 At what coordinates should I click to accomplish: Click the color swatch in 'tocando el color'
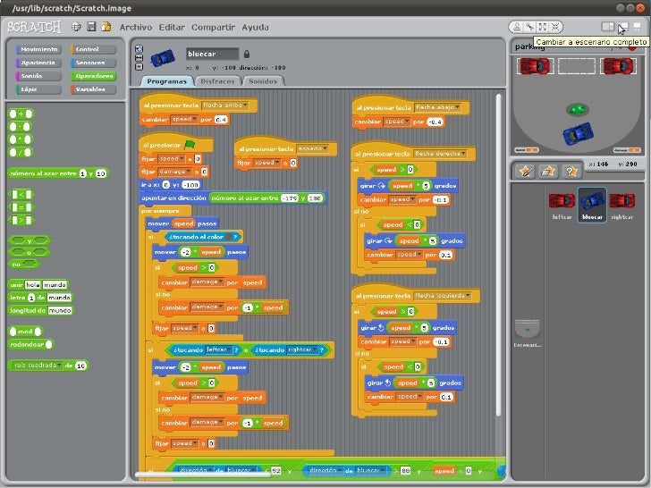pos(228,237)
